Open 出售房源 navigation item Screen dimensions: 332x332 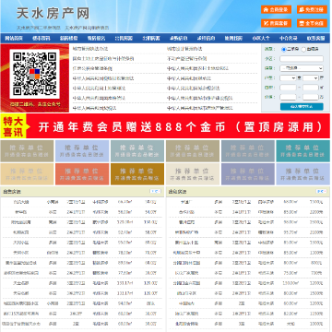pyautogui.click(x=124, y=39)
